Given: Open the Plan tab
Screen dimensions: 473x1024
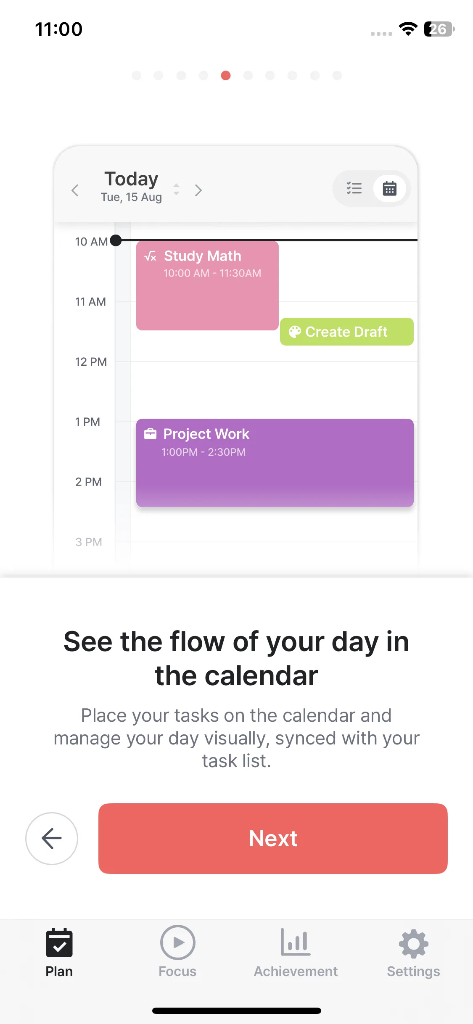Looking at the screenshot, I should pyautogui.click(x=59, y=953).
